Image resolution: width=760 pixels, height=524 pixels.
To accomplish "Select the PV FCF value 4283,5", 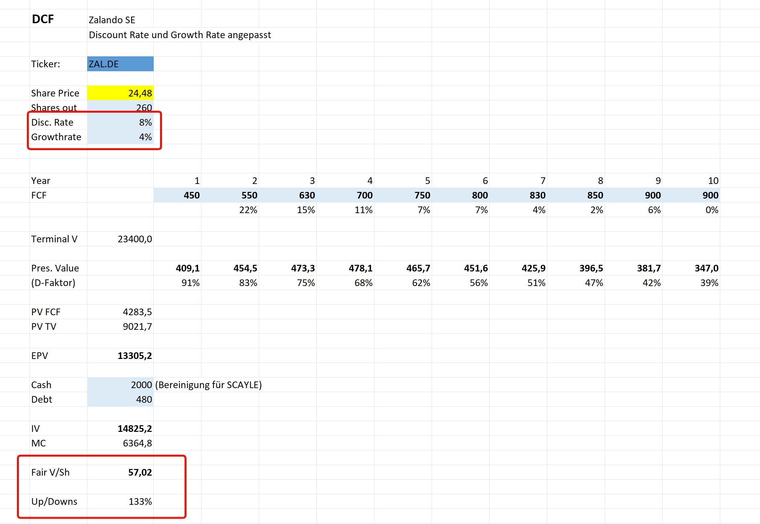I will (120, 312).
